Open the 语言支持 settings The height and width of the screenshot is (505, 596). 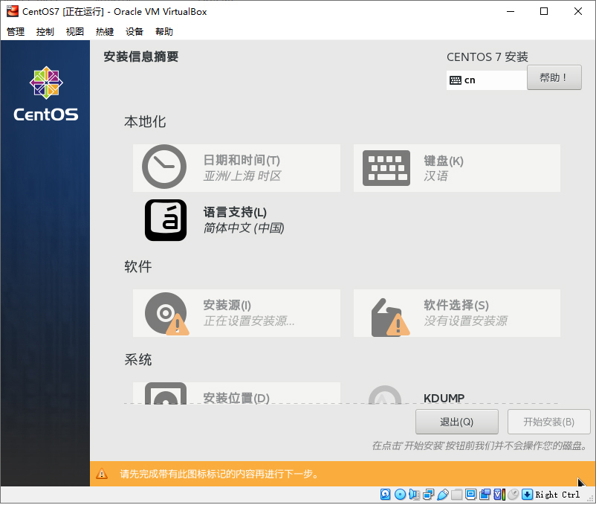tap(236, 219)
